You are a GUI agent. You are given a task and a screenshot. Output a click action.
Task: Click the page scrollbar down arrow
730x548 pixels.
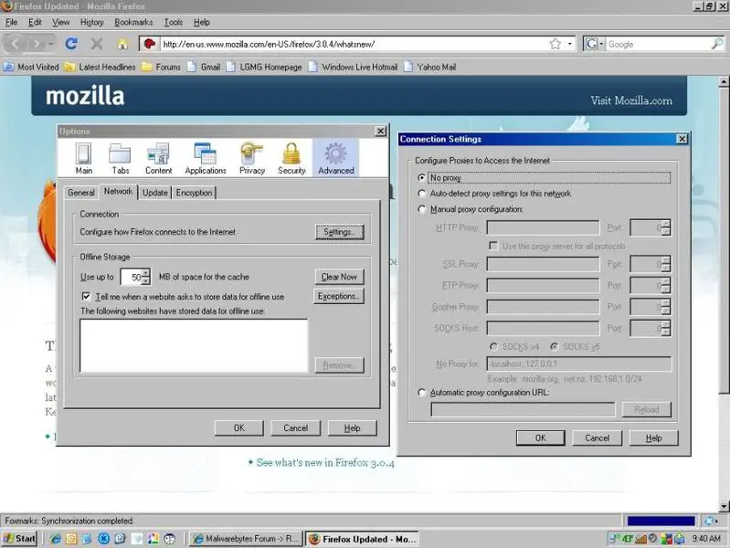click(724, 506)
